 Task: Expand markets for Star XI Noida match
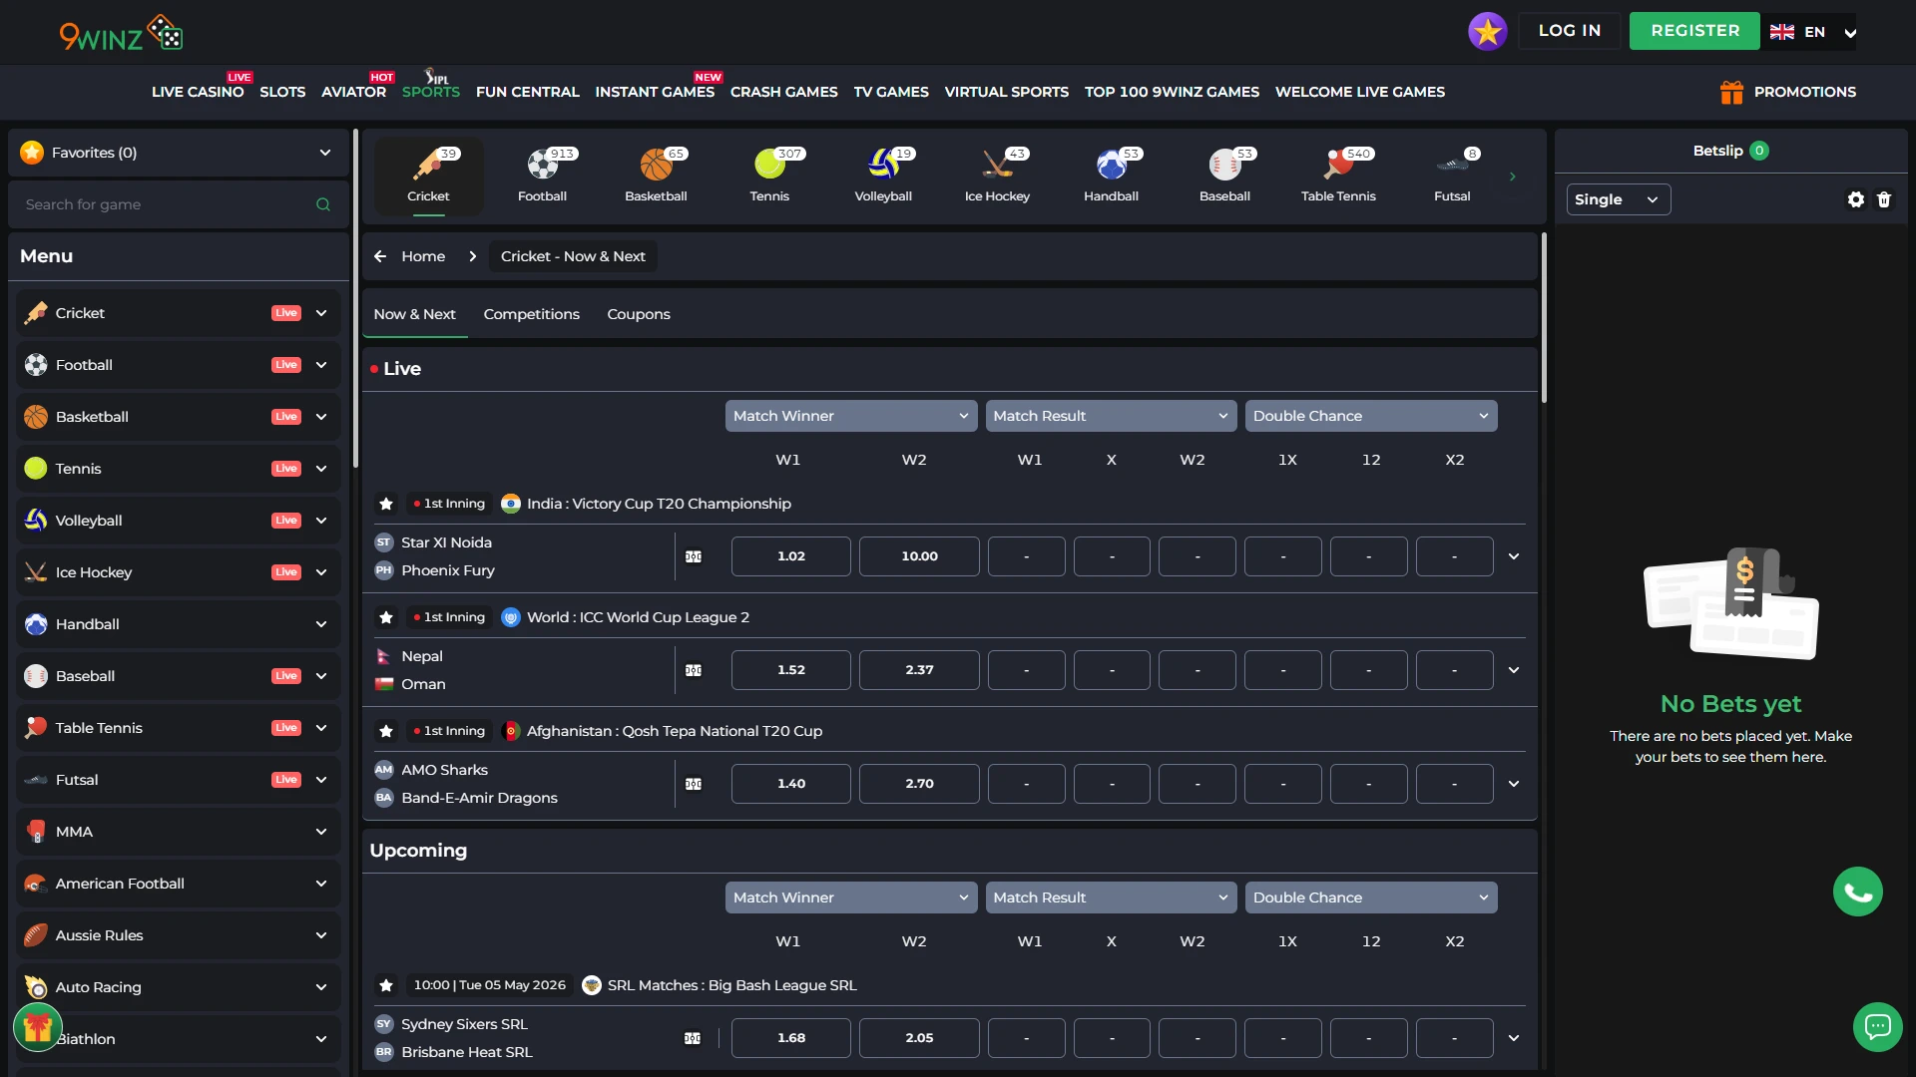tap(1513, 556)
